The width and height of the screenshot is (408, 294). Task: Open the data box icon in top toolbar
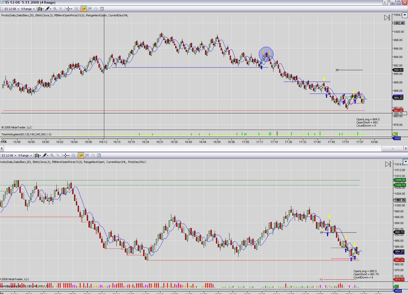(102, 9)
